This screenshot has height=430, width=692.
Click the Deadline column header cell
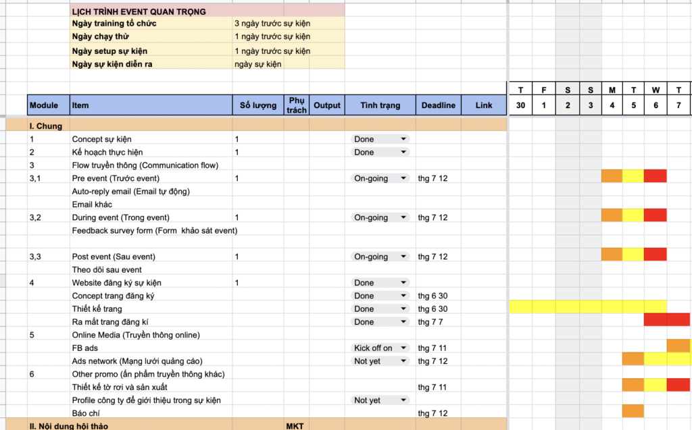tap(438, 105)
